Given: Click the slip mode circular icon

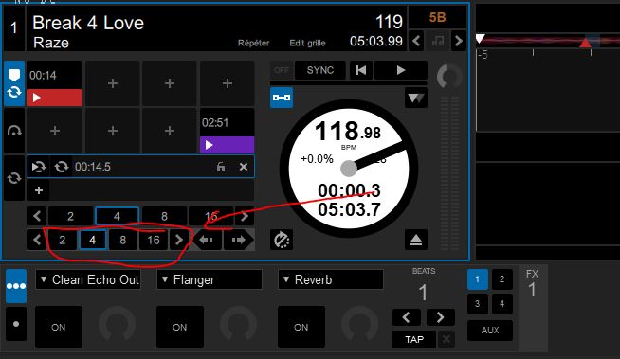Looking at the screenshot, I should coord(282,240).
